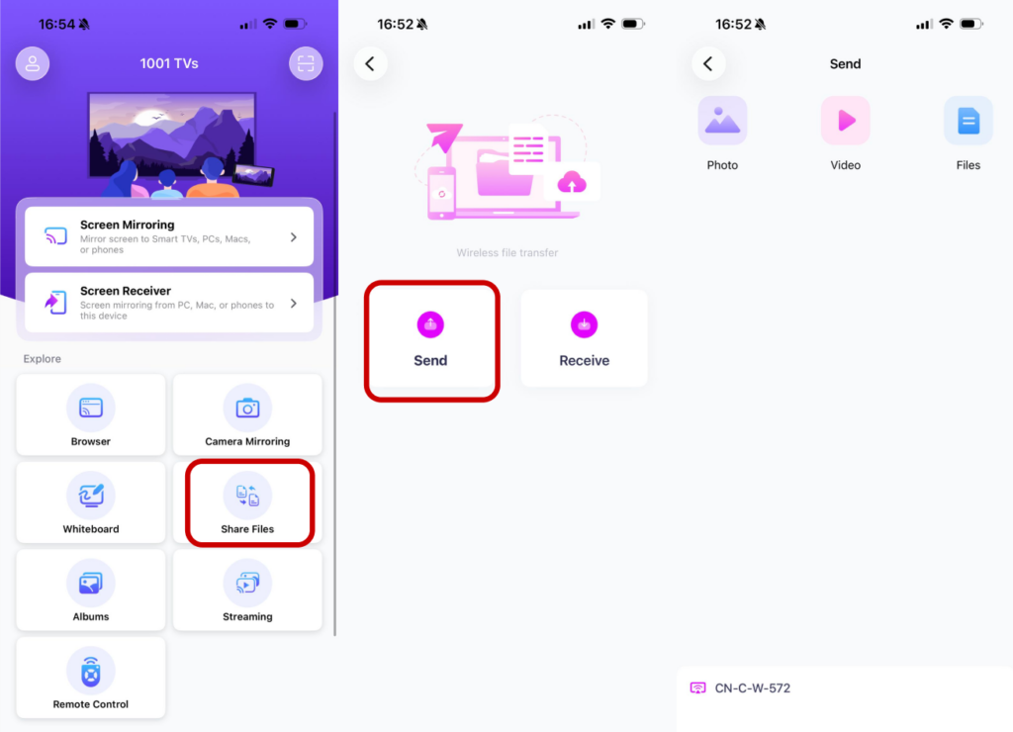This screenshot has height=732, width=1013.
Task: Choose Files to send
Action: tap(967, 134)
